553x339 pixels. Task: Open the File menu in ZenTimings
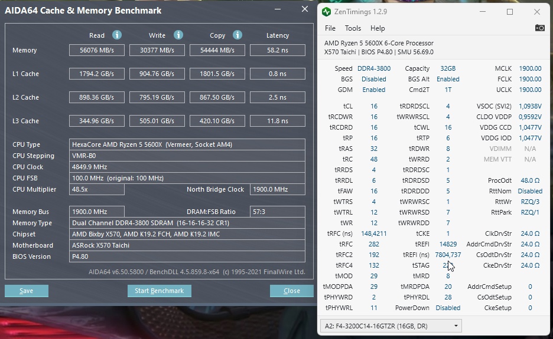coord(330,28)
